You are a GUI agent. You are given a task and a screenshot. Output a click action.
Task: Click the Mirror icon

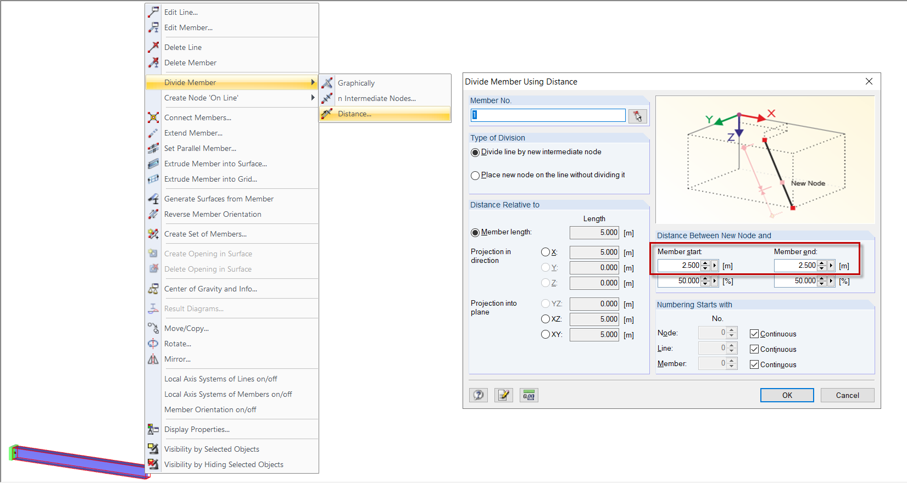153,358
